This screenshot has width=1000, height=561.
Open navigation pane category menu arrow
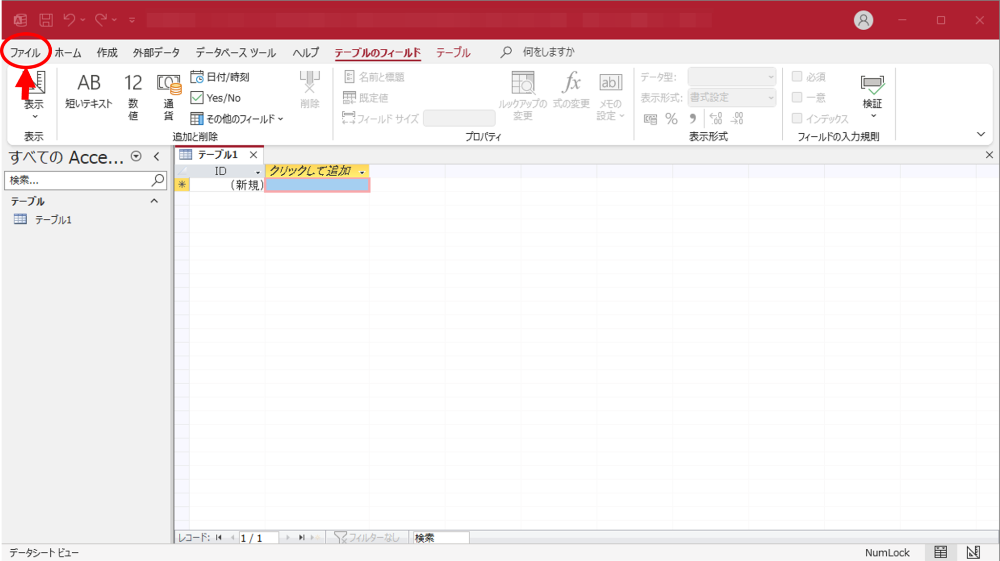tap(136, 156)
